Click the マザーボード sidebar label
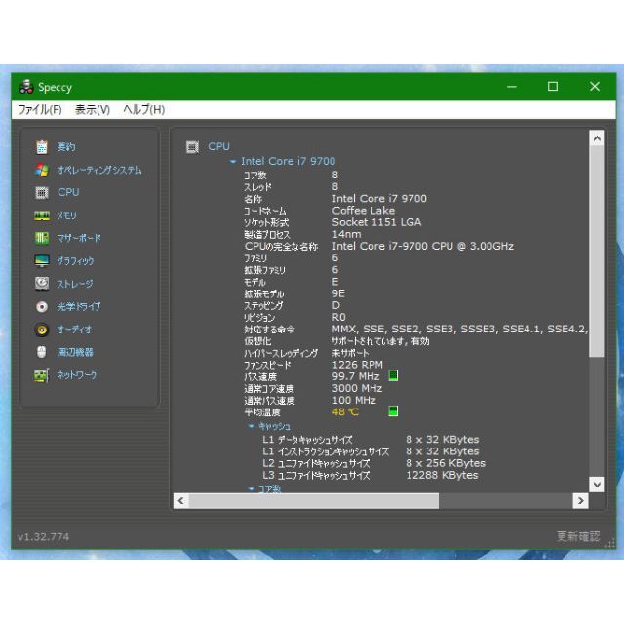This screenshot has height=624, width=624. coord(78,238)
